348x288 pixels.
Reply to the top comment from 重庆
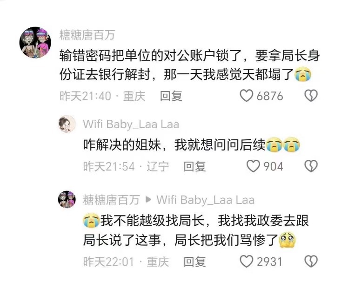coord(171,96)
